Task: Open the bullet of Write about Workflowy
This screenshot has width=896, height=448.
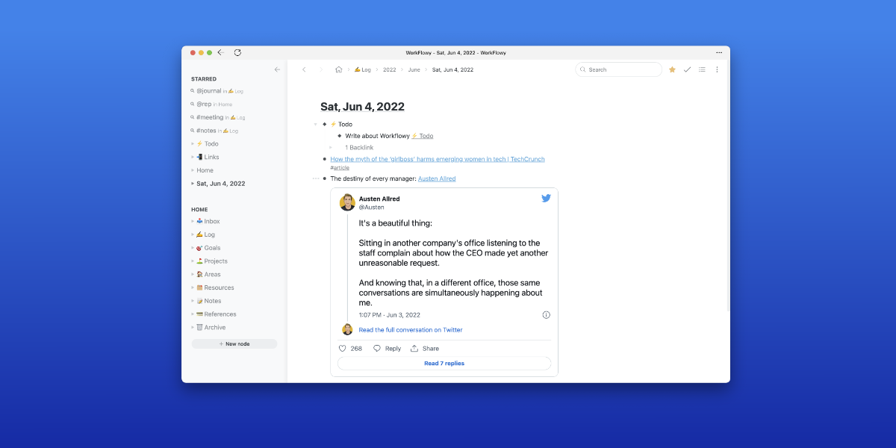Action: point(339,136)
